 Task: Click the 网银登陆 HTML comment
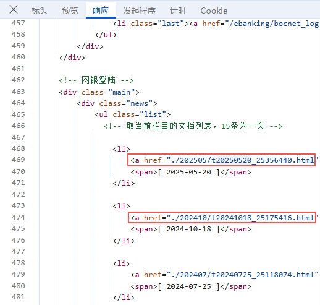tap(96, 80)
